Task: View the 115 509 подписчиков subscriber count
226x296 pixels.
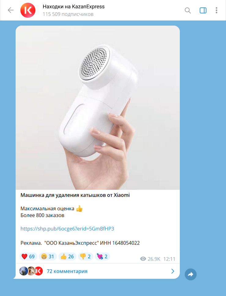Action: (x=68, y=14)
